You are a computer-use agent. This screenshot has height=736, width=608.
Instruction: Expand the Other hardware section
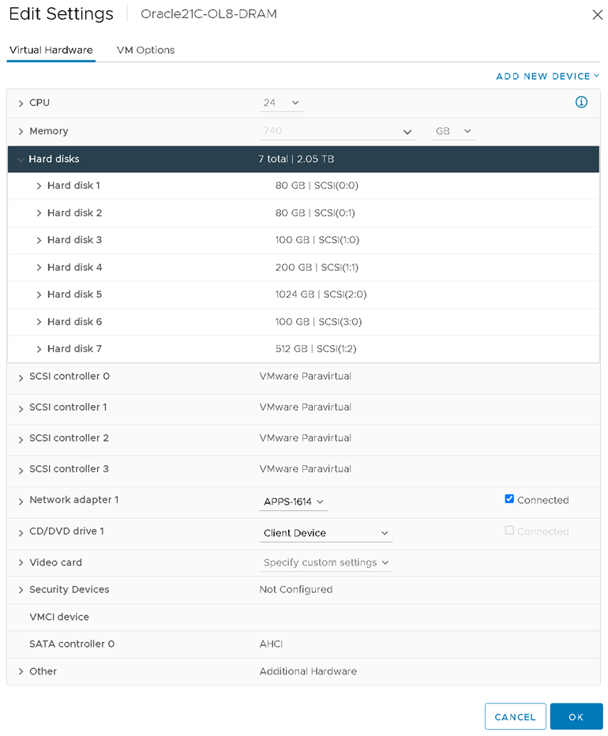21,672
